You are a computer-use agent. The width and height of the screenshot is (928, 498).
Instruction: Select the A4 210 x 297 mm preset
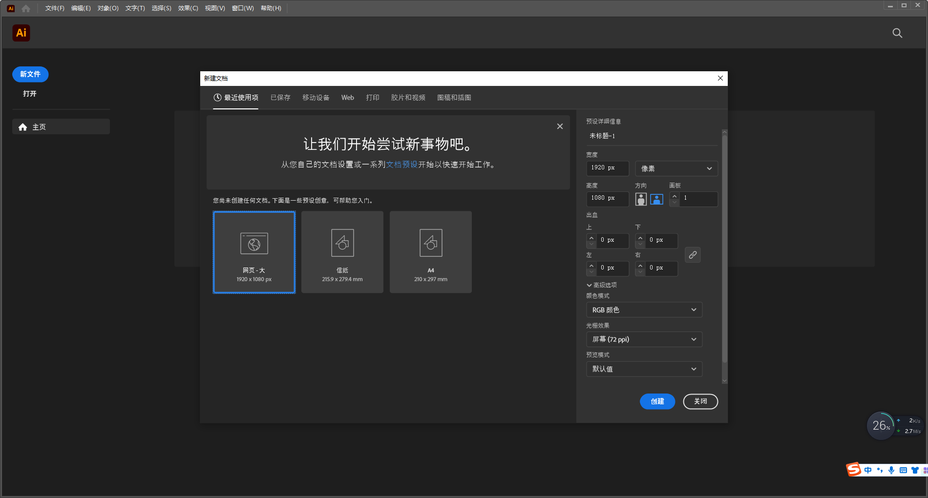coord(431,252)
